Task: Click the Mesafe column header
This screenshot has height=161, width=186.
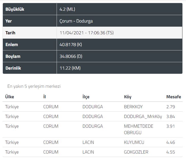Action: click(173, 97)
